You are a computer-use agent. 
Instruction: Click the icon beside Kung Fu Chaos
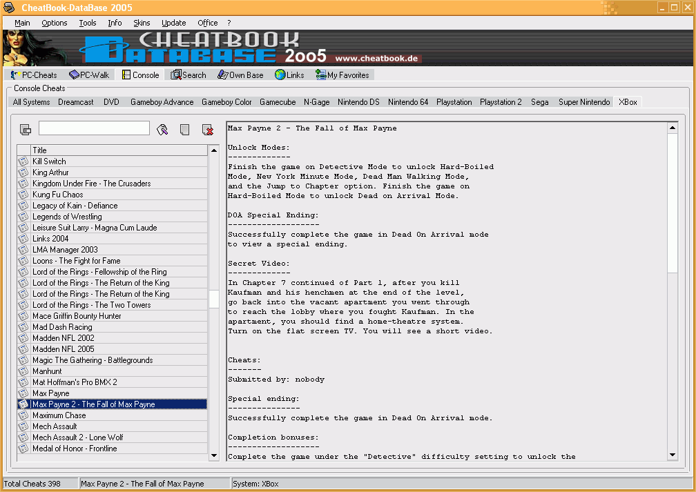pos(23,195)
